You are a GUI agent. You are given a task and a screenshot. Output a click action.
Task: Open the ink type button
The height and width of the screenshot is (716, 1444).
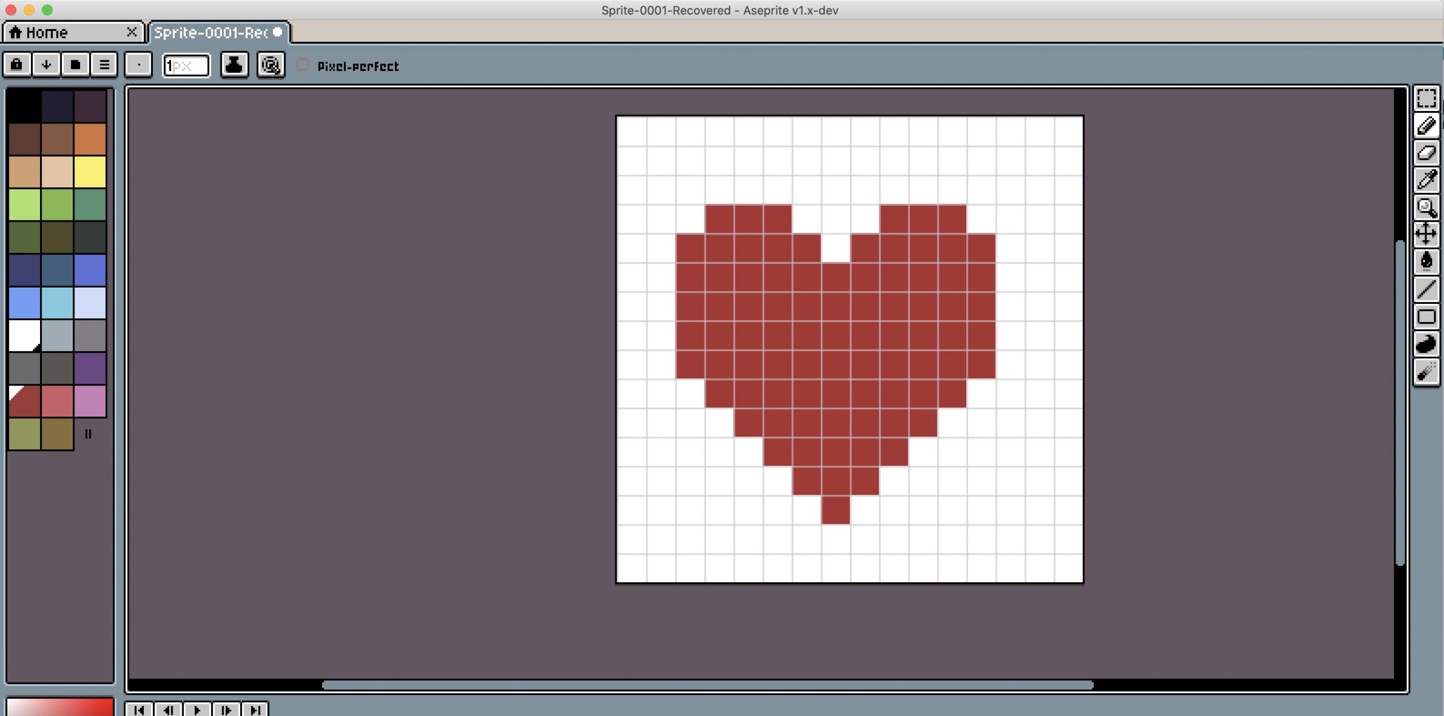[x=234, y=65]
